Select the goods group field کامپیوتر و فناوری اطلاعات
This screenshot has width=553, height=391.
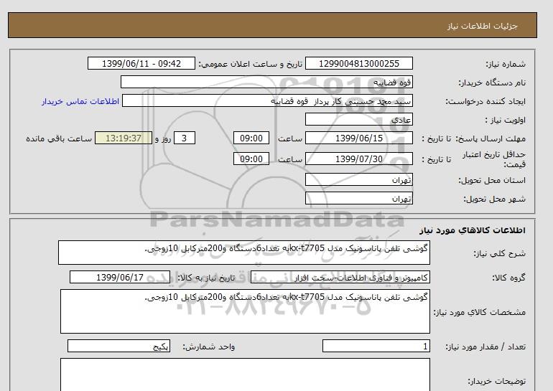click(340, 278)
